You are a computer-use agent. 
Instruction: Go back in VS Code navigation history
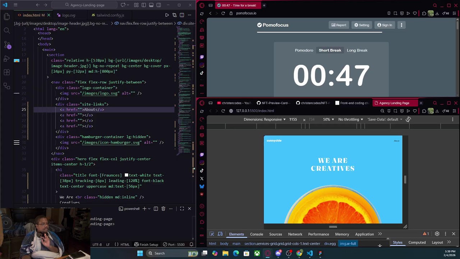38,5
